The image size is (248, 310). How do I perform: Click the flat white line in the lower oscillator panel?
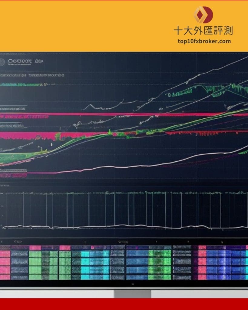[x=121, y=226]
